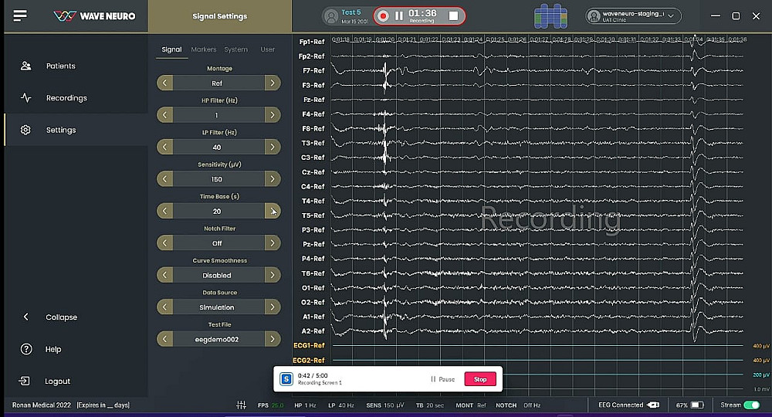Select next Curve Smoothness option

coord(273,275)
